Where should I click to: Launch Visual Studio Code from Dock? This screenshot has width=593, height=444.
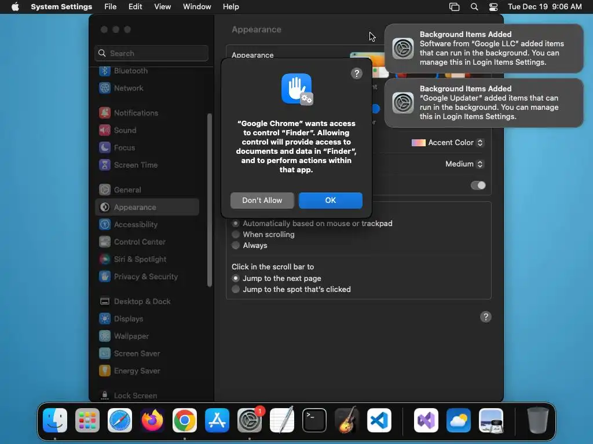coord(379,420)
